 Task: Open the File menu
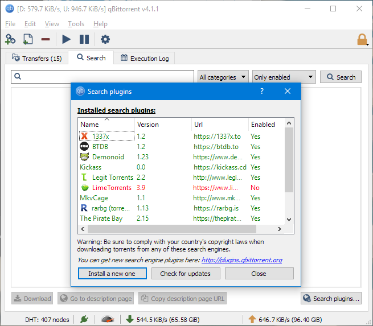point(10,24)
